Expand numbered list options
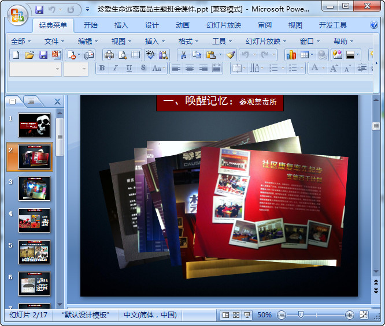This screenshot has height=326, width=385. coord(283,68)
